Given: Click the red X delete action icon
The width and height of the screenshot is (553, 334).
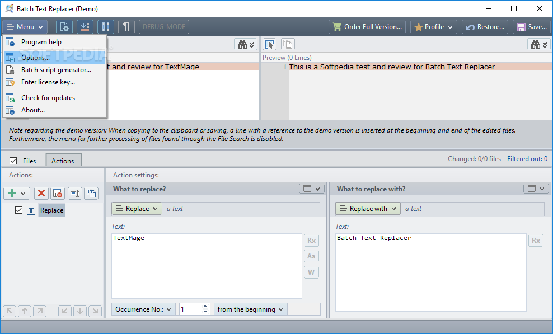Looking at the screenshot, I should click(41, 193).
